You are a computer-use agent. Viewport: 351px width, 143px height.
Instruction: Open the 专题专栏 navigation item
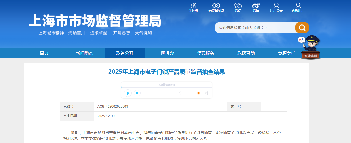click(287, 53)
